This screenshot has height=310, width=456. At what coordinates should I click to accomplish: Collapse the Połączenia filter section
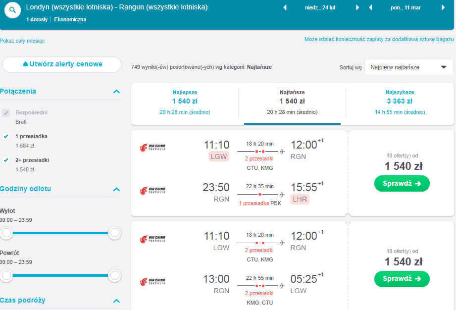[x=116, y=92]
